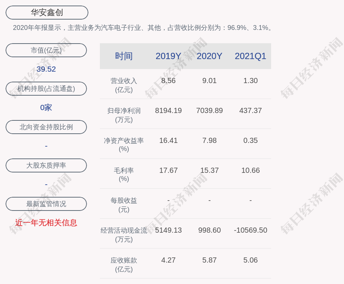Click the market value figure 39.52
Image resolution: width=344 pixels, height=284 pixels.
(x=46, y=69)
